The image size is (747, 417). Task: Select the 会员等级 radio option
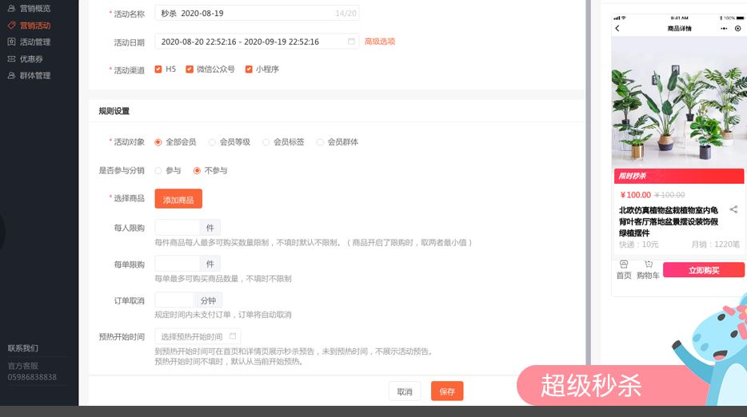tap(212, 142)
